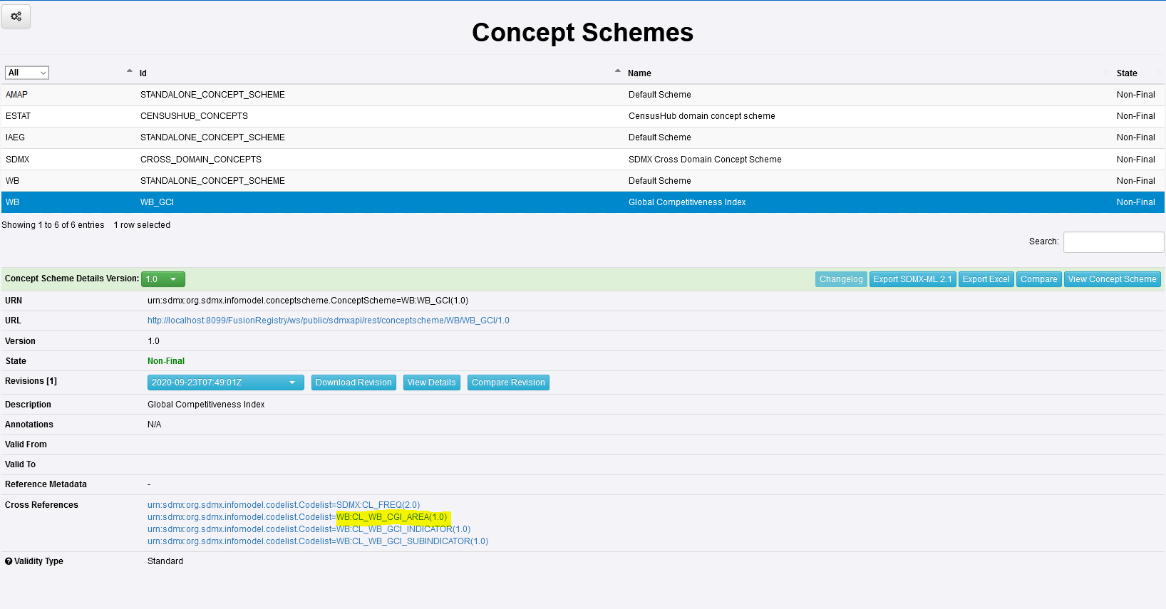Click the Name column sort arrow
The height and width of the screenshot is (609, 1166).
[617, 71]
